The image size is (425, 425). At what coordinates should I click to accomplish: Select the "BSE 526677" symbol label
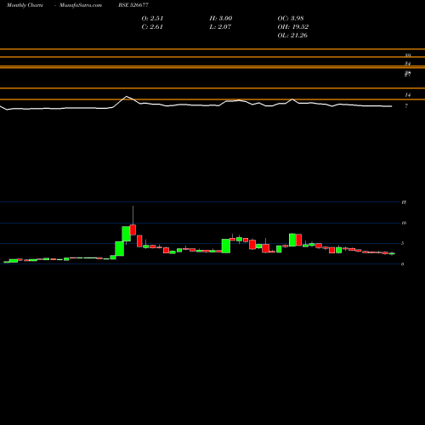point(133,5)
